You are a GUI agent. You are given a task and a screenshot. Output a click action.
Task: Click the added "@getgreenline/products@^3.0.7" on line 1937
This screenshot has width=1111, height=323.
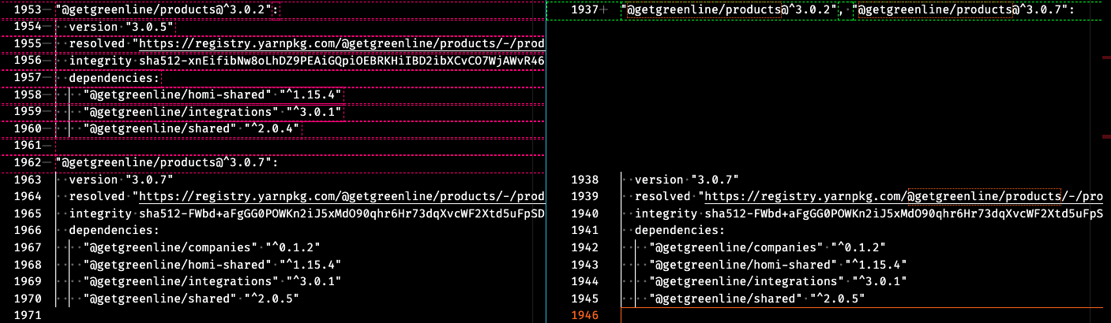963,10
